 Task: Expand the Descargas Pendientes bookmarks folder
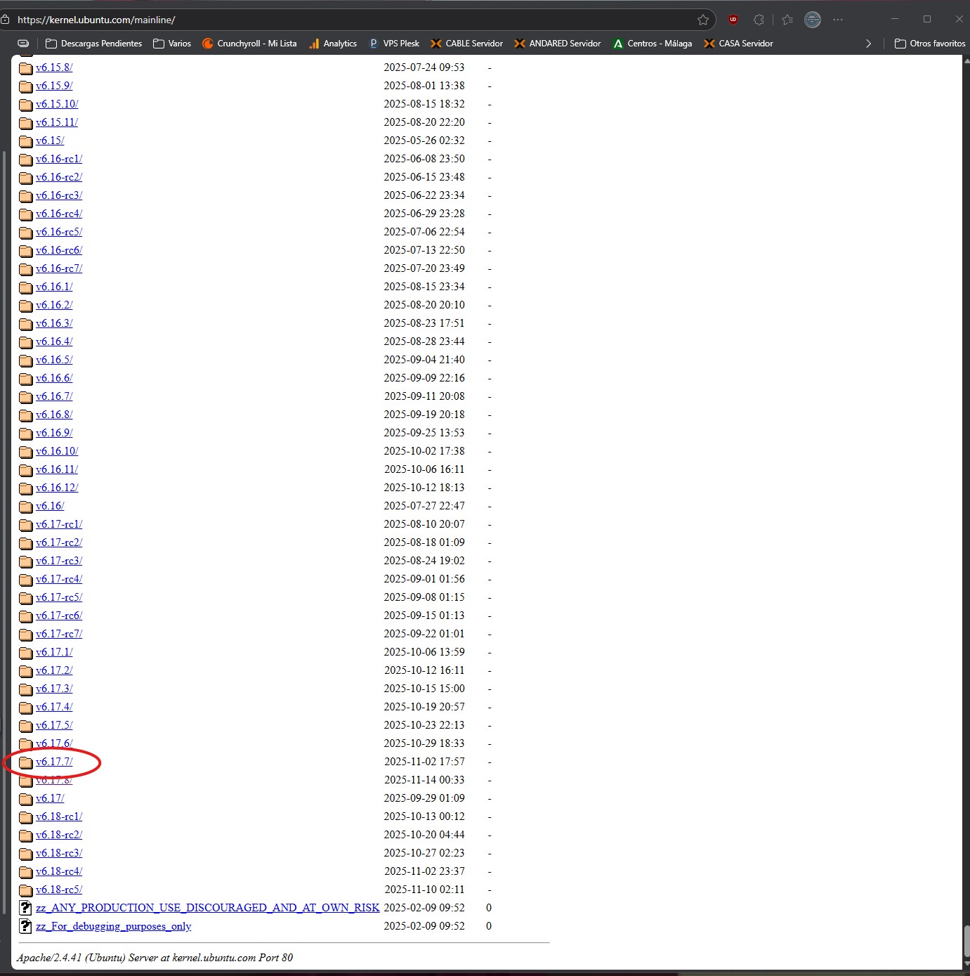(x=93, y=44)
